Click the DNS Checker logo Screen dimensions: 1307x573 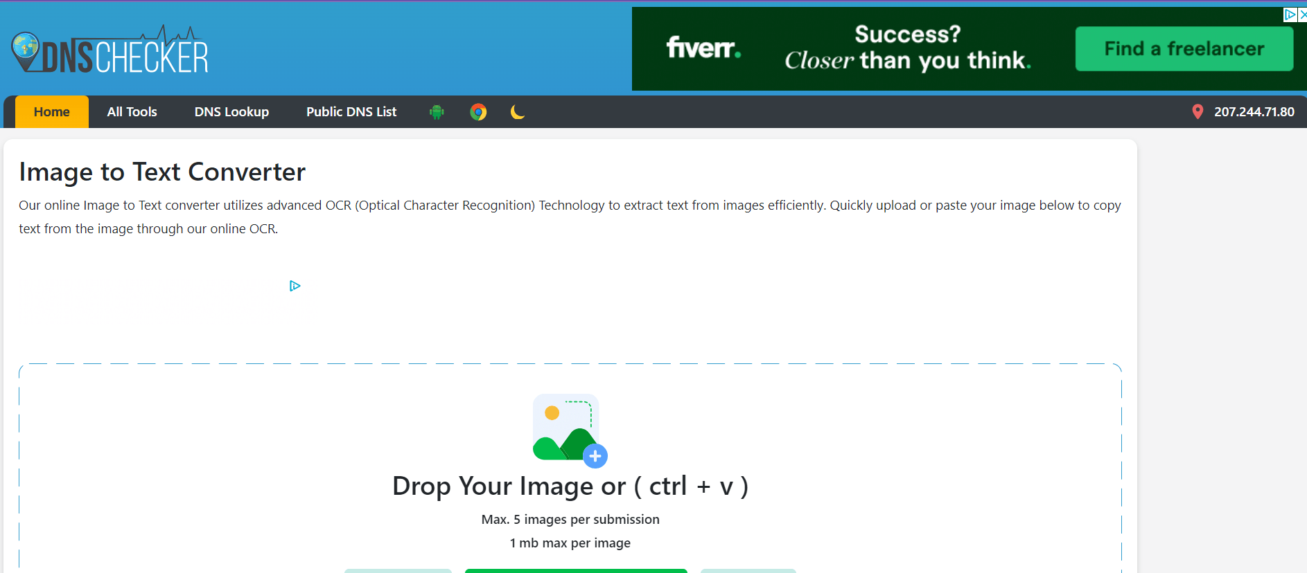[x=109, y=50]
